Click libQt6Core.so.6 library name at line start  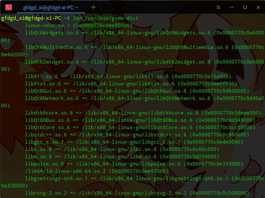pyautogui.click(x=48, y=127)
